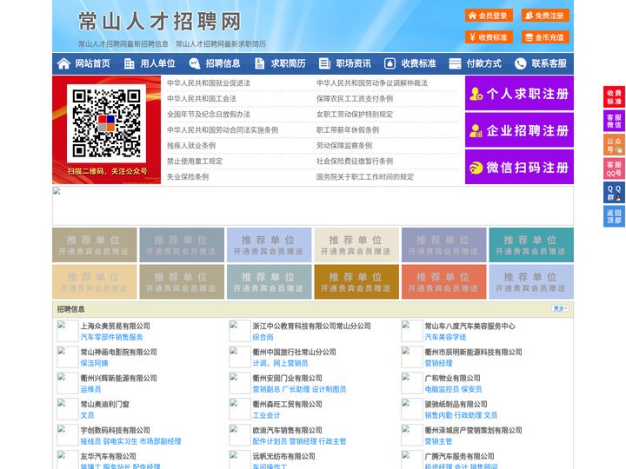626x469 pixels.
Task: Click the 会员登录 button in the header
Action: coord(489,16)
